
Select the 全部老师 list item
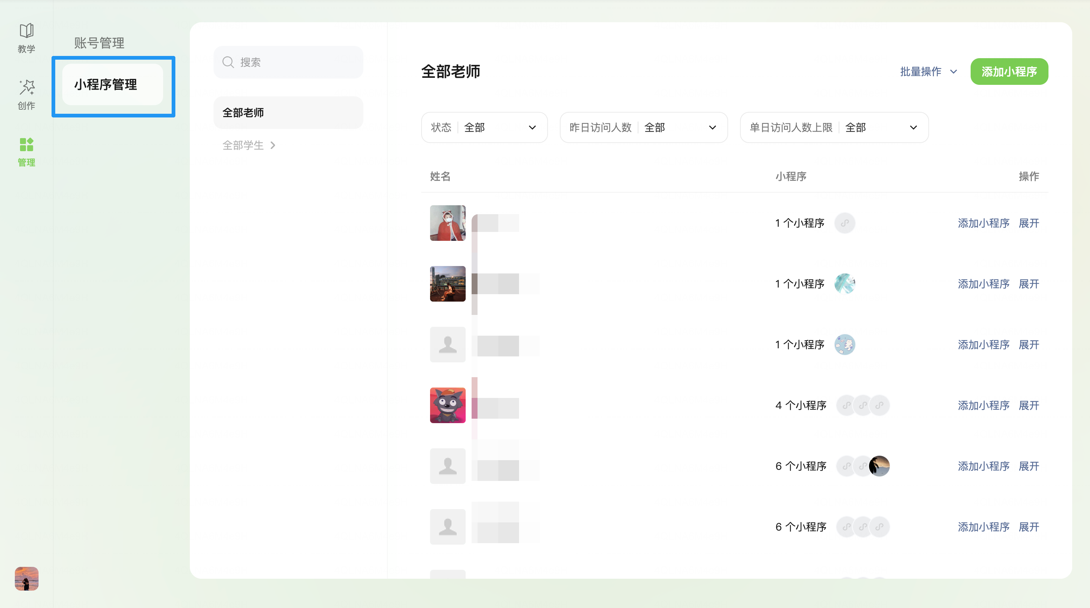(288, 113)
